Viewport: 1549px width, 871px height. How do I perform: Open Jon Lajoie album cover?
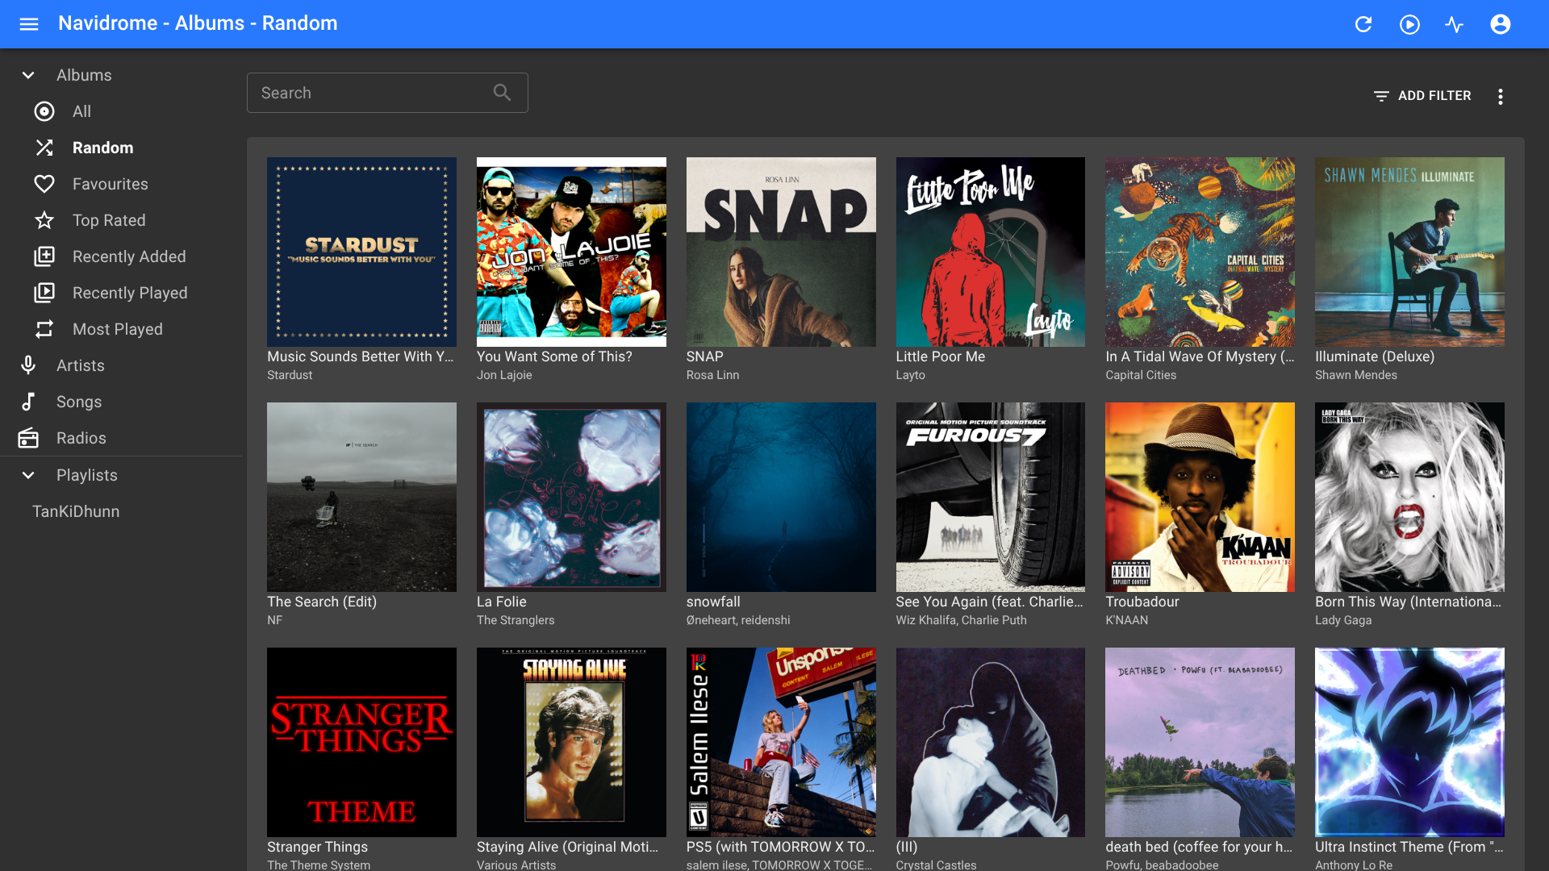571,252
